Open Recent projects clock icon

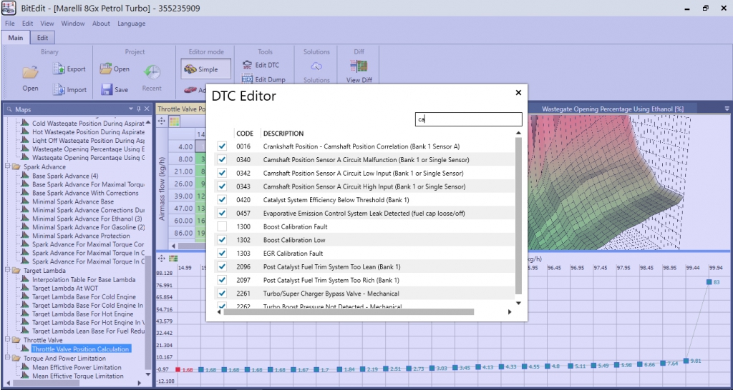(x=152, y=72)
